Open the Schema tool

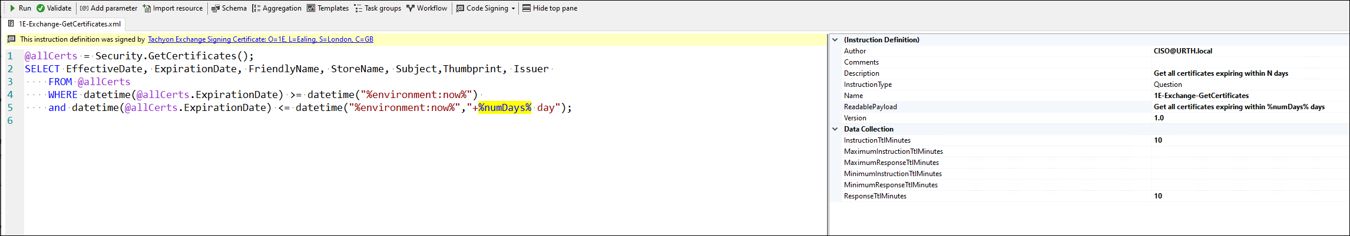[229, 8]
